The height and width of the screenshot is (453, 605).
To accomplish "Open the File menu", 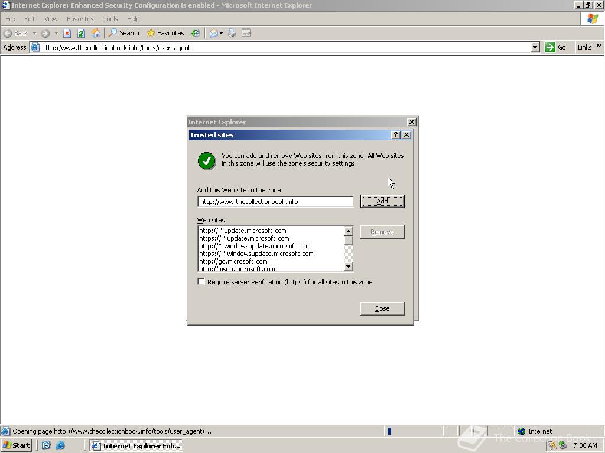I will (10, 19).
